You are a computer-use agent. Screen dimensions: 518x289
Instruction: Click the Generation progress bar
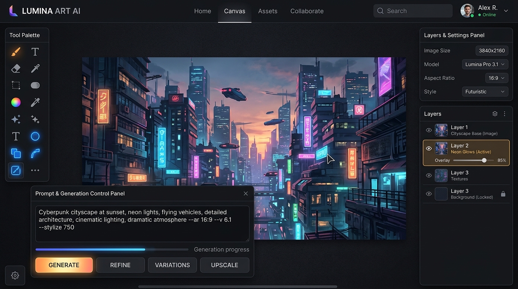(x=112, y=249)
